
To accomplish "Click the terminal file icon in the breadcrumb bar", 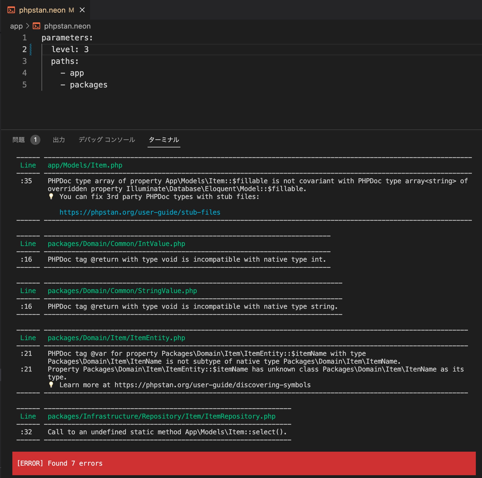I will (36, 26).
